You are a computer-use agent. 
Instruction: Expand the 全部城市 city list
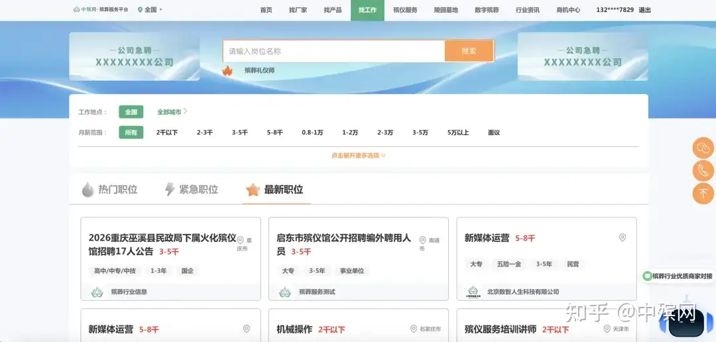pos(172,112)
